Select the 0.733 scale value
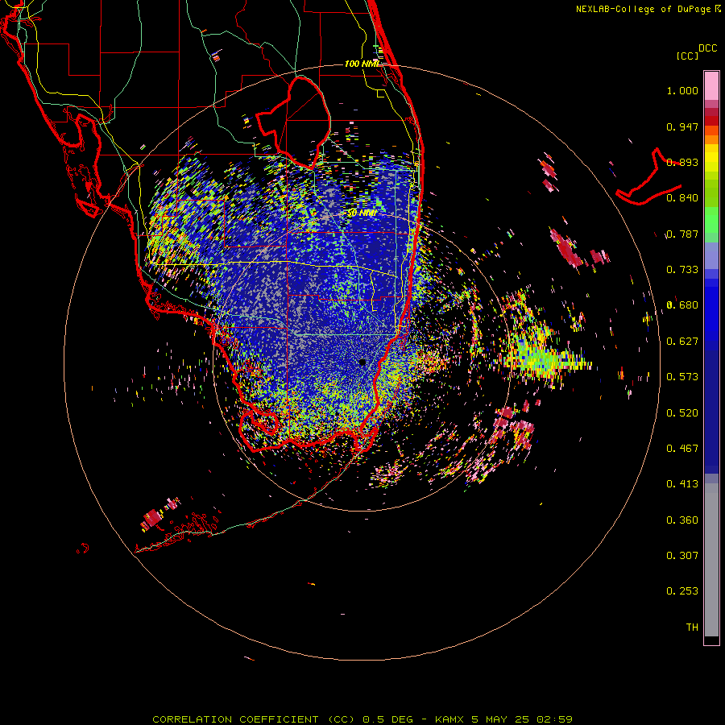This screenshot has height=725, width=725. coord(682,270)
